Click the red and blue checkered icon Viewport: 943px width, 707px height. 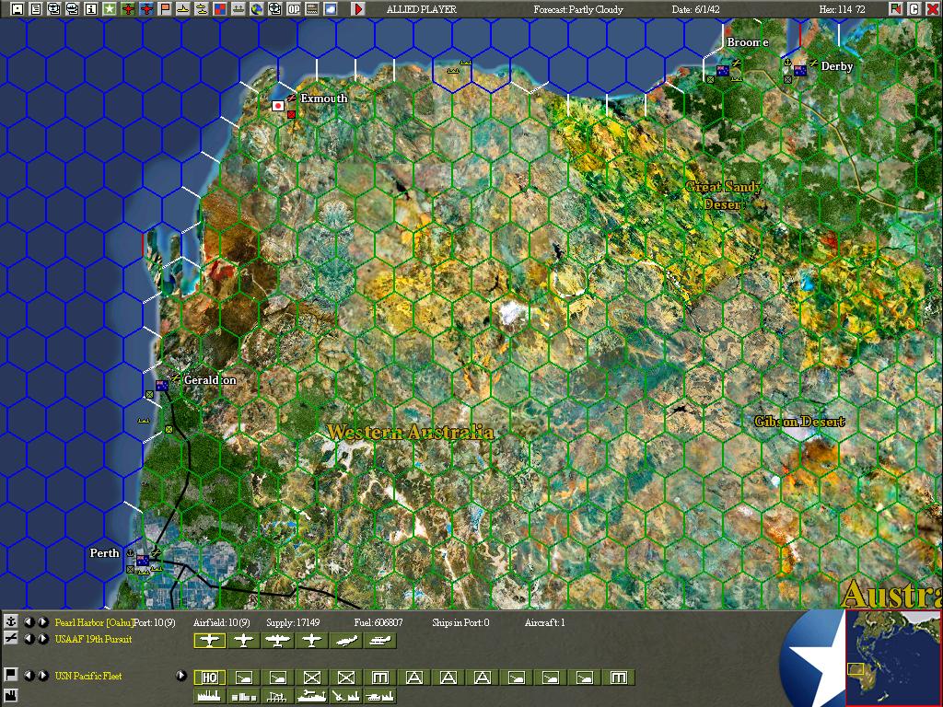click(x=220, y=8)
